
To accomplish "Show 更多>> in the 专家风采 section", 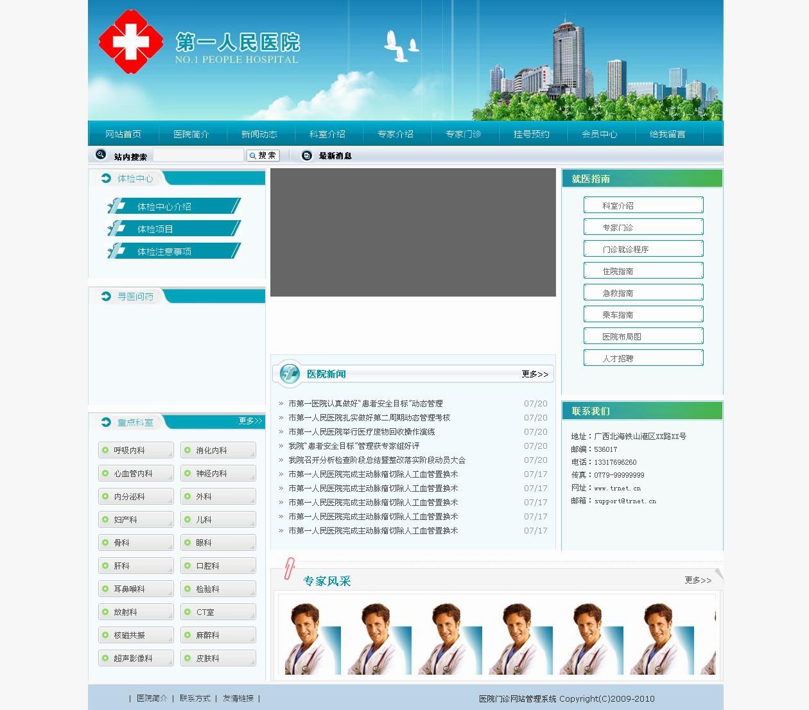I will pyautogui.click(x=697, y=580).
